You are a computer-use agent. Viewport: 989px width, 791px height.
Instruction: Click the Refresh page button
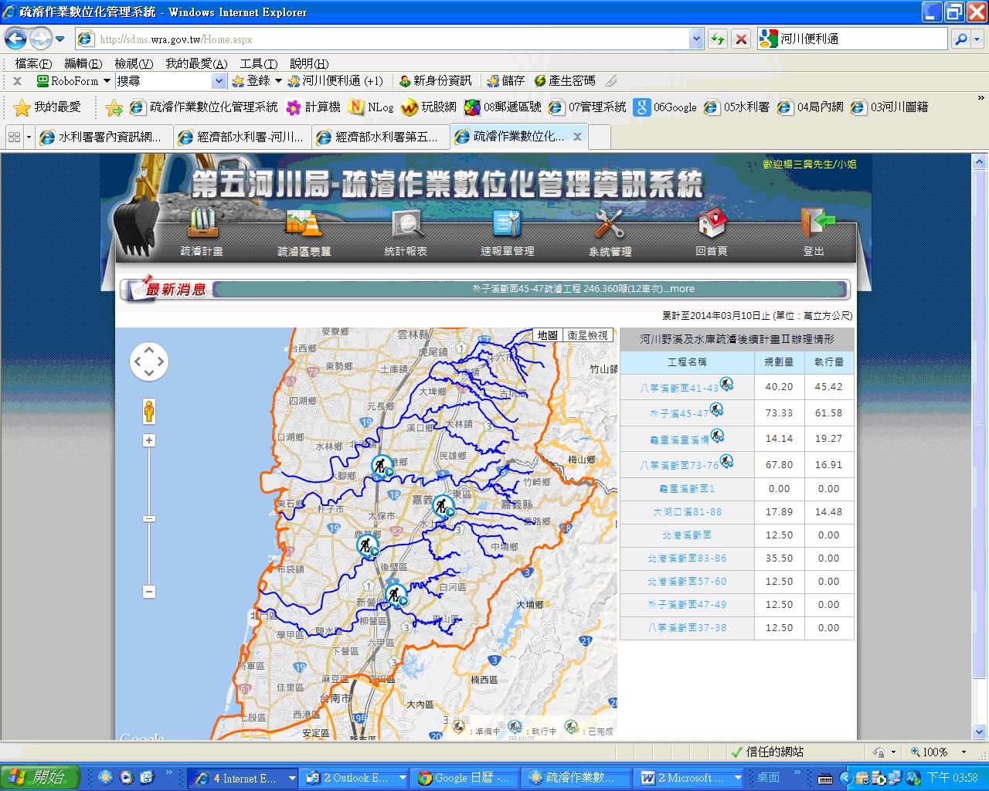tap(718, 39)
